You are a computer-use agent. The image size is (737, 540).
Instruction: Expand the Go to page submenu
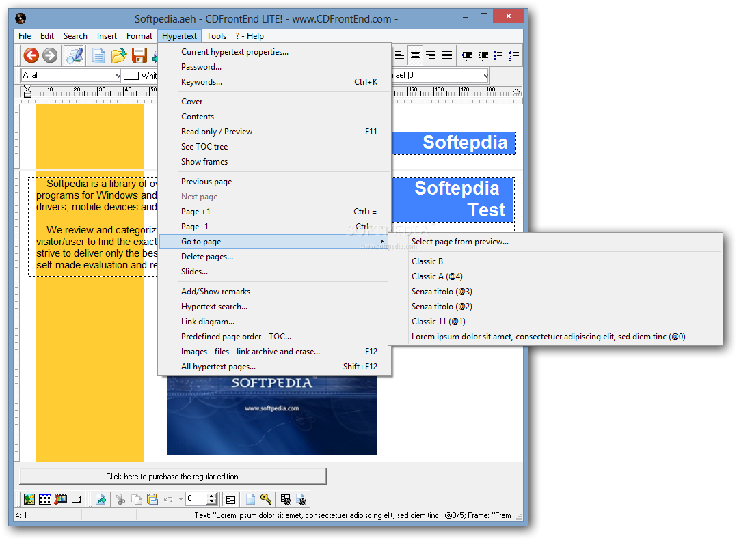pyautogui.click(x=273, y=242)
